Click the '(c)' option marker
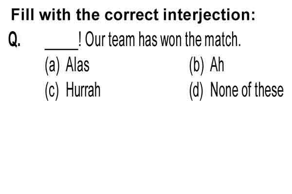 (52, 91)
